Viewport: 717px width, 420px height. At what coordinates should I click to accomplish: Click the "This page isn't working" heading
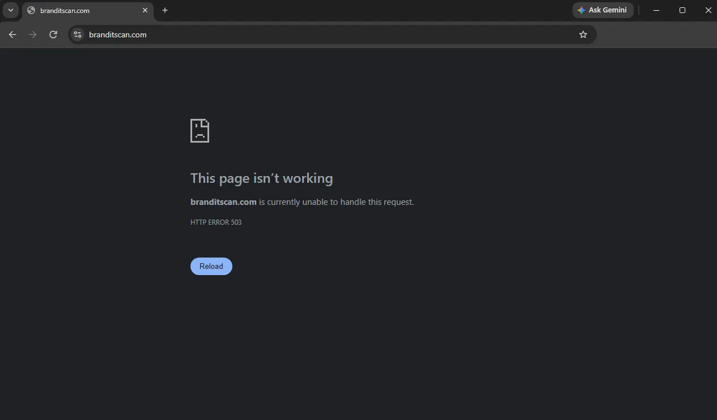click(x=262, y=178)
